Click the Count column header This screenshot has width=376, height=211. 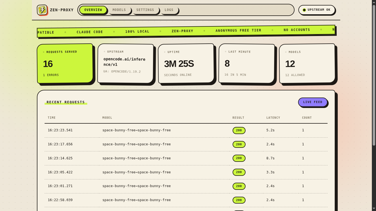point(307,118)
